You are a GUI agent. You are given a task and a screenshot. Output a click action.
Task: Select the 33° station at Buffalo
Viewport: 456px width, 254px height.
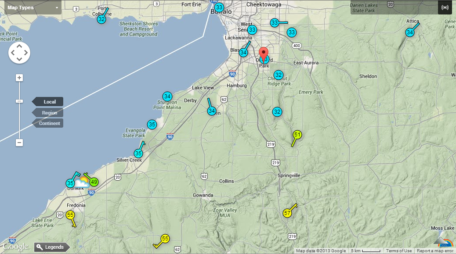[219, 7]
